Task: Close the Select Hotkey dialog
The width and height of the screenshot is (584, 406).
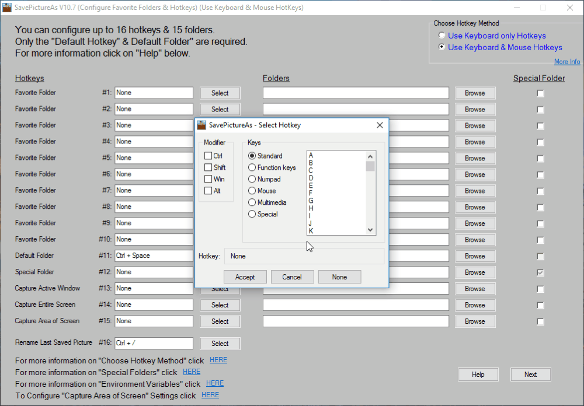Action: coord(380,125)
